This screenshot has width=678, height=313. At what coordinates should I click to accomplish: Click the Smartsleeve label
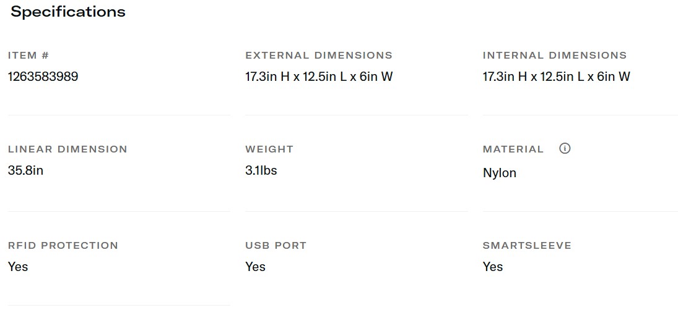(527, 246)
